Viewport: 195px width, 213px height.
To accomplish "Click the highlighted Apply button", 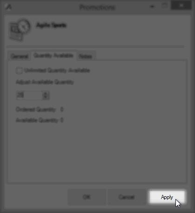I will coord(167,197).
